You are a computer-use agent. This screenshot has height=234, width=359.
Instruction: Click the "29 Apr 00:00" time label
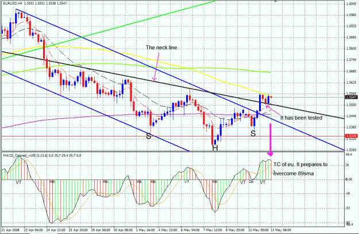click(101, 230)
